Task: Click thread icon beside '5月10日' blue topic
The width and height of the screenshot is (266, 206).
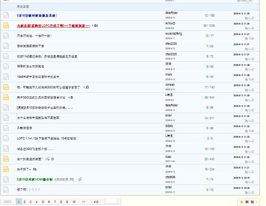Action: tap(6, 15)
